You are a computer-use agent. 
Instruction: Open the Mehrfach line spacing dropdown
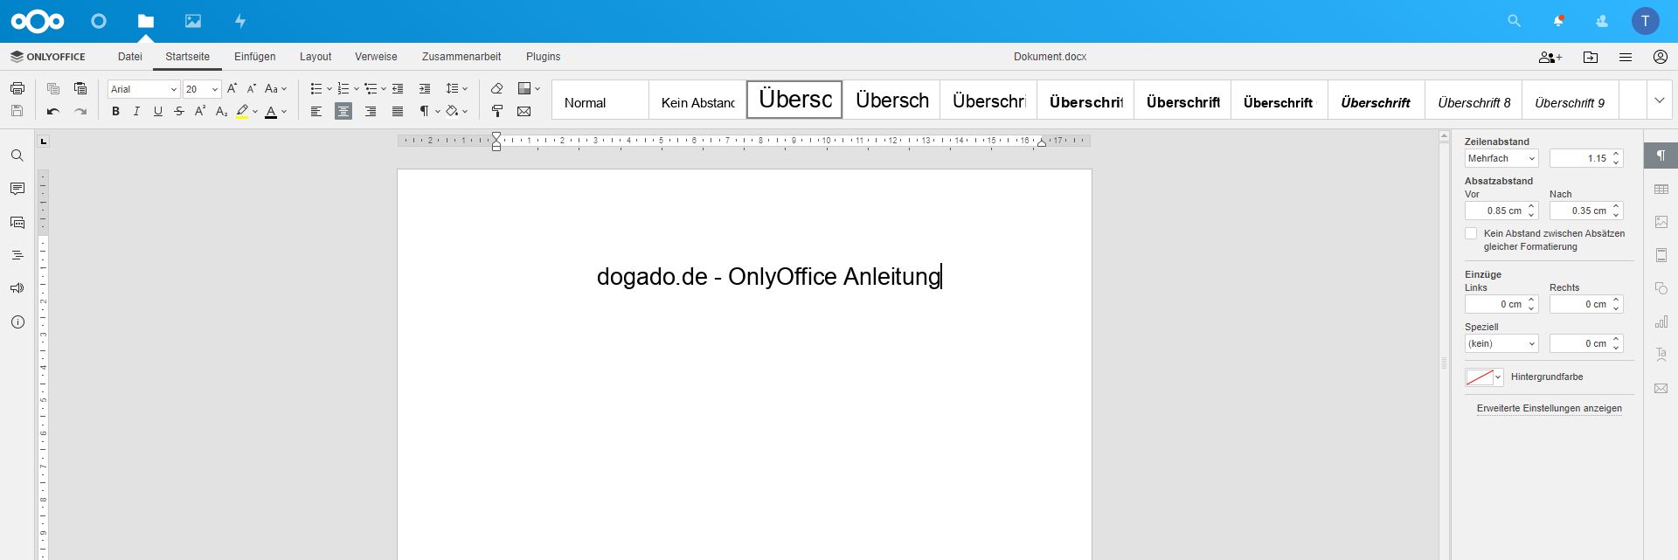click(1501, 158)
